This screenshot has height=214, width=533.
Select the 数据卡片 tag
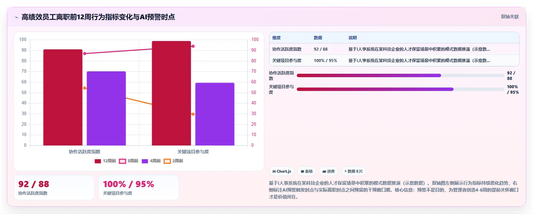353,171
